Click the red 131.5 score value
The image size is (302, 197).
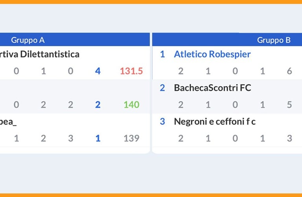click(x=131, y=71)
